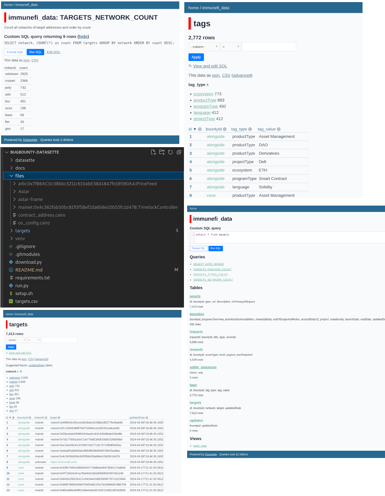The image size is (385, 496).
Task: Hide the custom SQL query via hide link
Action: click(x=83, y=37)
